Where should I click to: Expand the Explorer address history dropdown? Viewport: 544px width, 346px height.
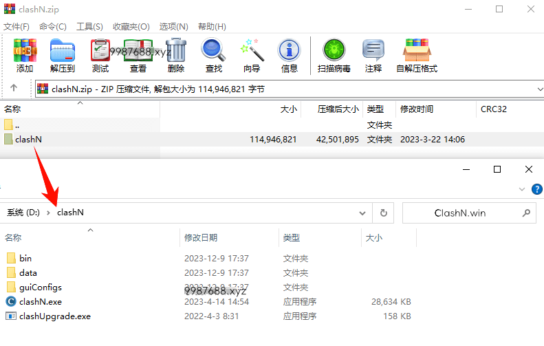coord(362,213)
